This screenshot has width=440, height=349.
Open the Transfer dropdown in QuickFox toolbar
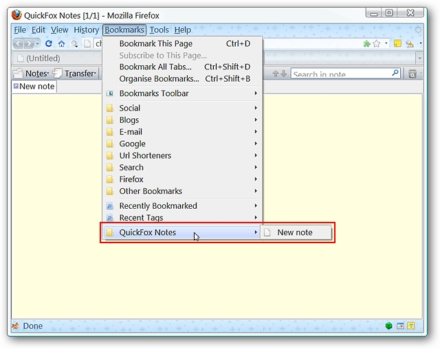pos(74,74)
